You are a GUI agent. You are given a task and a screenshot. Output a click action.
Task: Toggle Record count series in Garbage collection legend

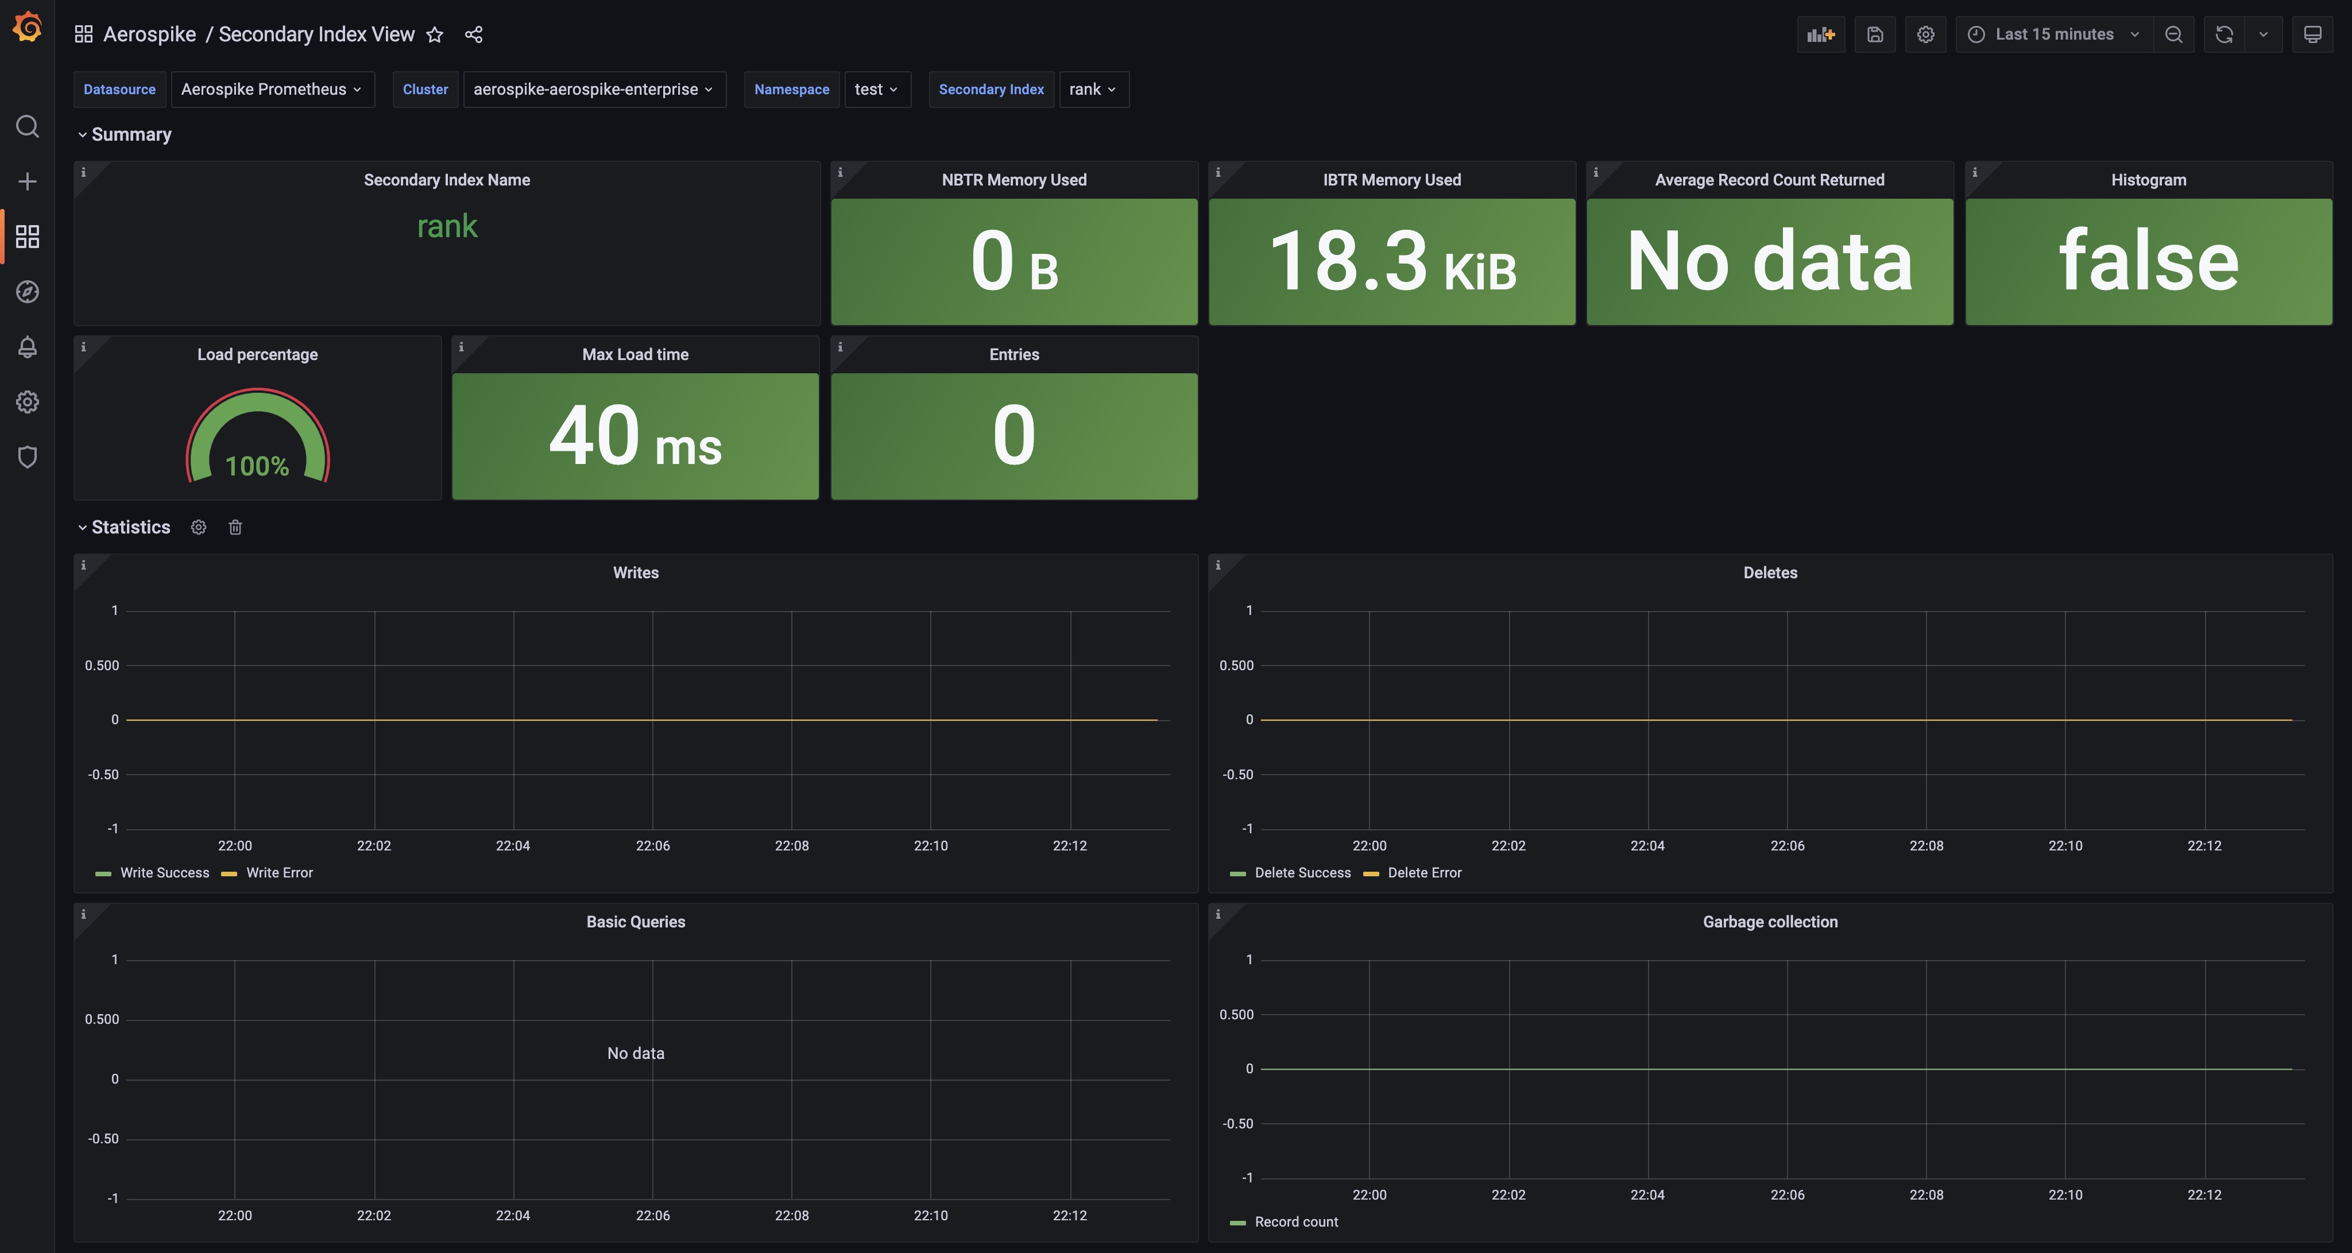(x=1295, y=1222)
